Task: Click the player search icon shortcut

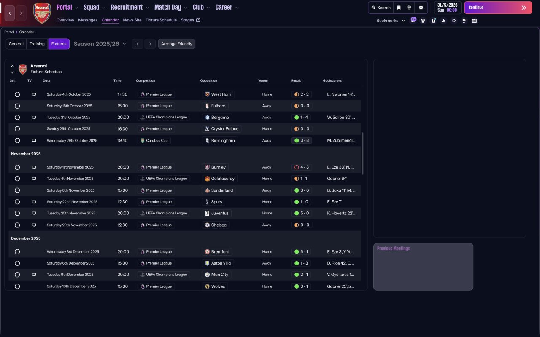Action: pos(443,21)
